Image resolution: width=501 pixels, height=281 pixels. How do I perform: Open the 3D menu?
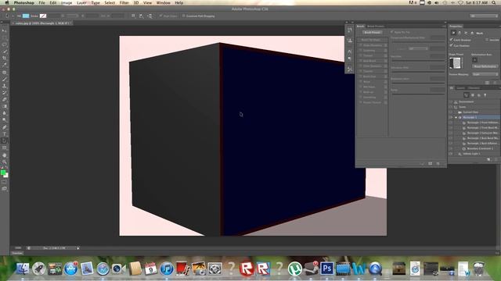(x=136, y=3)
